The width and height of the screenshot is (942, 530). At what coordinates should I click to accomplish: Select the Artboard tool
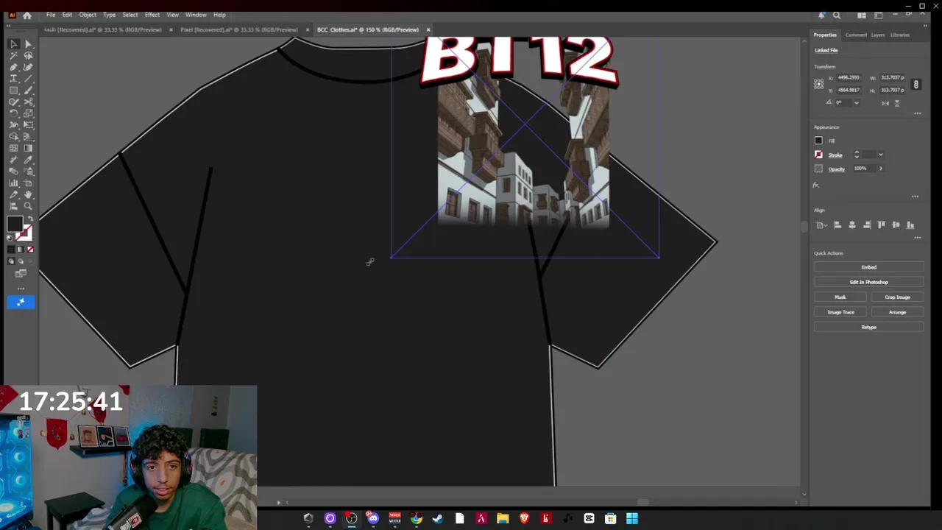(x=28, y=183)
